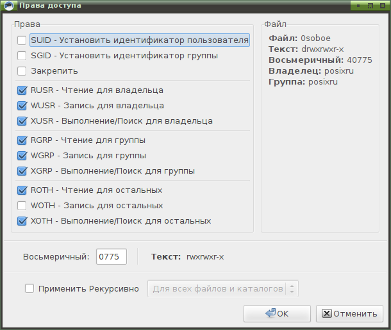
Task: Tick the Закрепить sticky bit checkbox
Action: point(22,71)
